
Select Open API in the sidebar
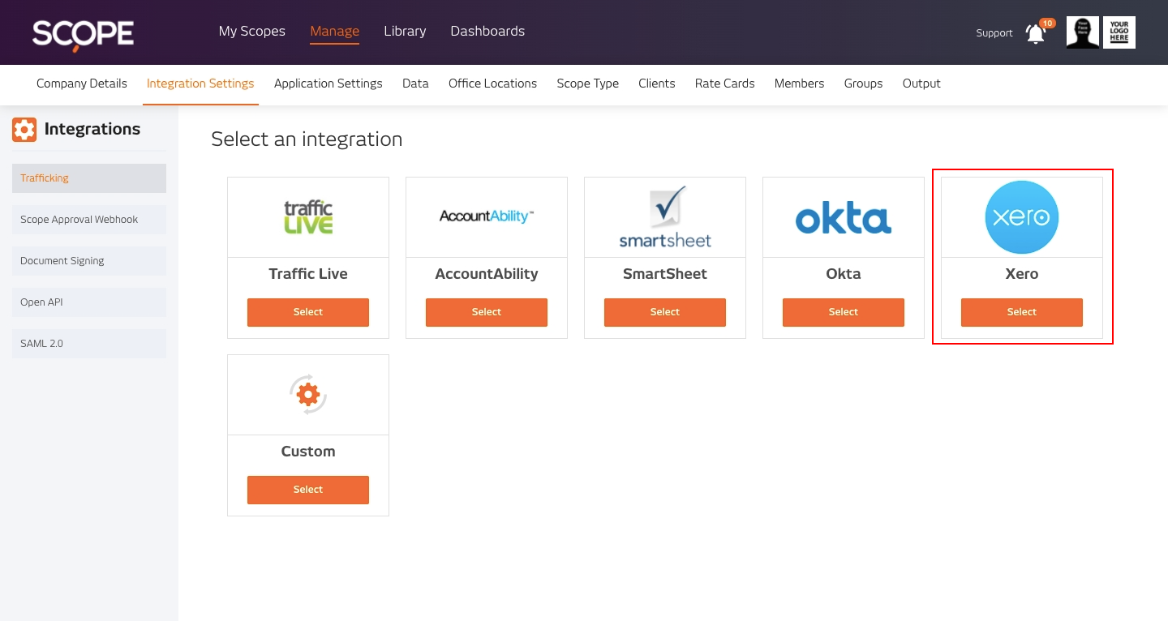coord(89,302)
